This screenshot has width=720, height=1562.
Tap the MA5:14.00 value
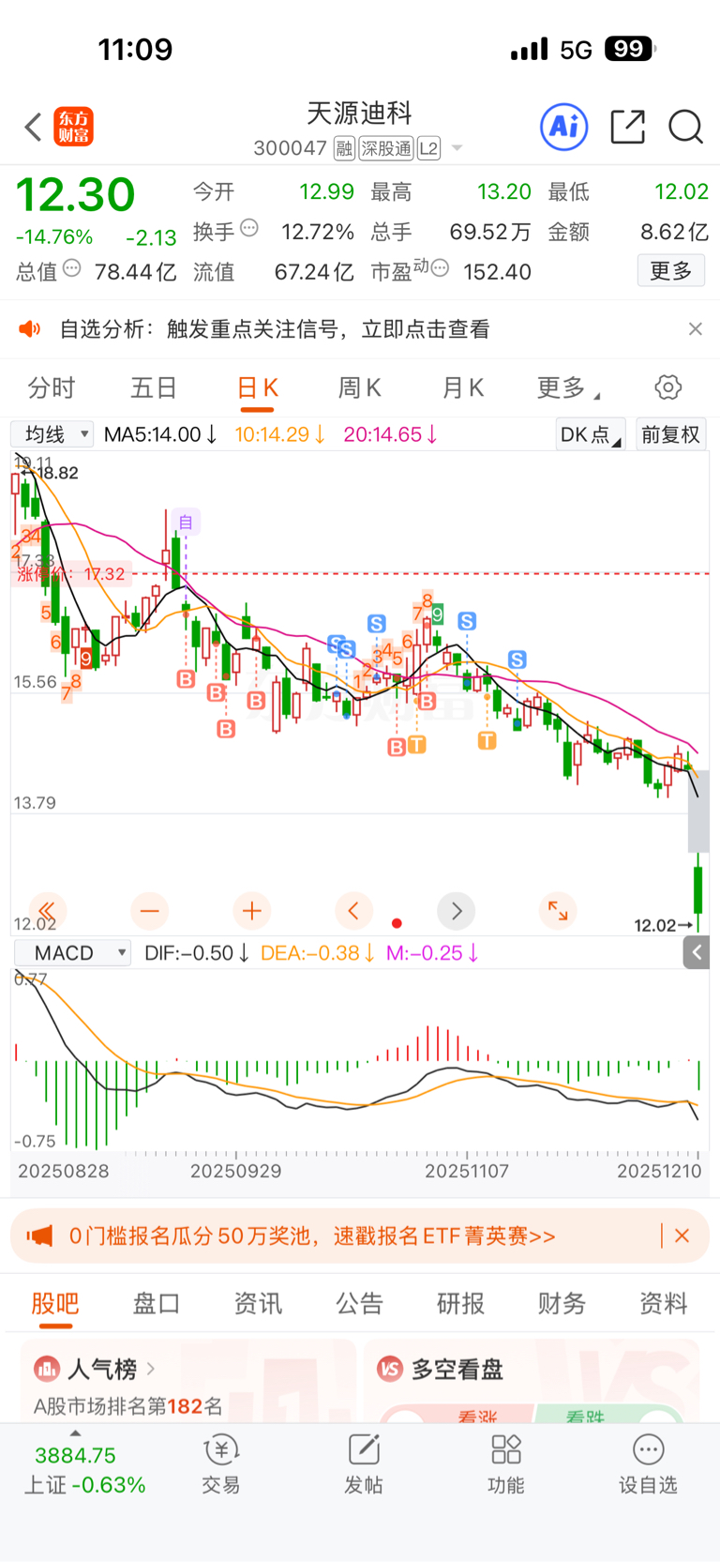[160, 434]
